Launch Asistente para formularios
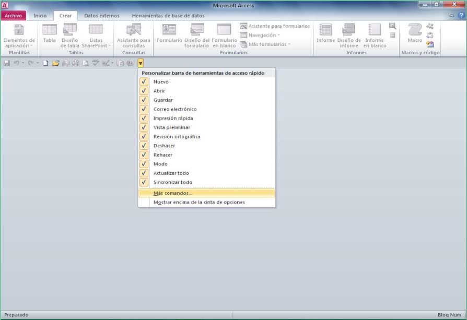 click(275, 26)
